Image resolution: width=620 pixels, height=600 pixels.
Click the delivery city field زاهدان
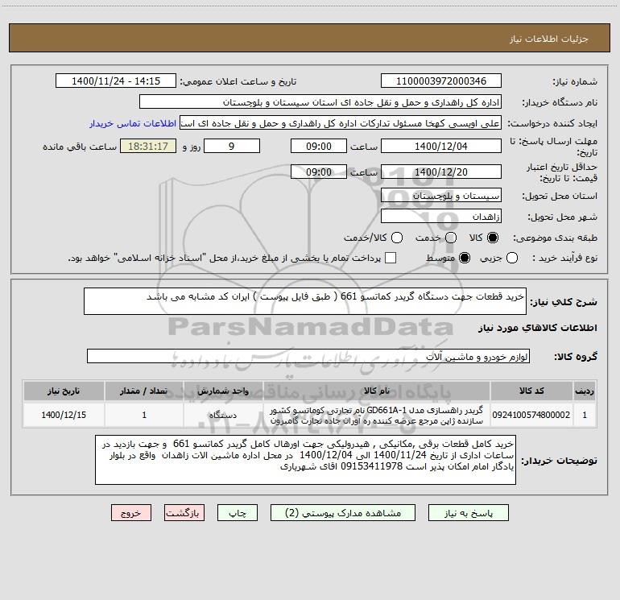click(x=441, y=217)
